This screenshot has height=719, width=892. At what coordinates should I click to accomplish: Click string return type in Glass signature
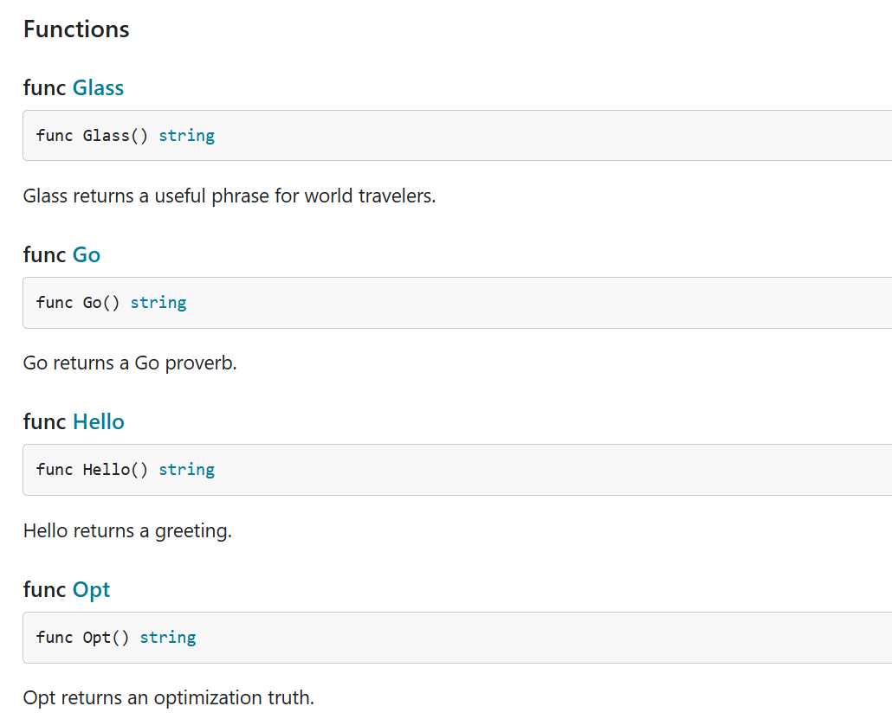click(x=186, y=135)
